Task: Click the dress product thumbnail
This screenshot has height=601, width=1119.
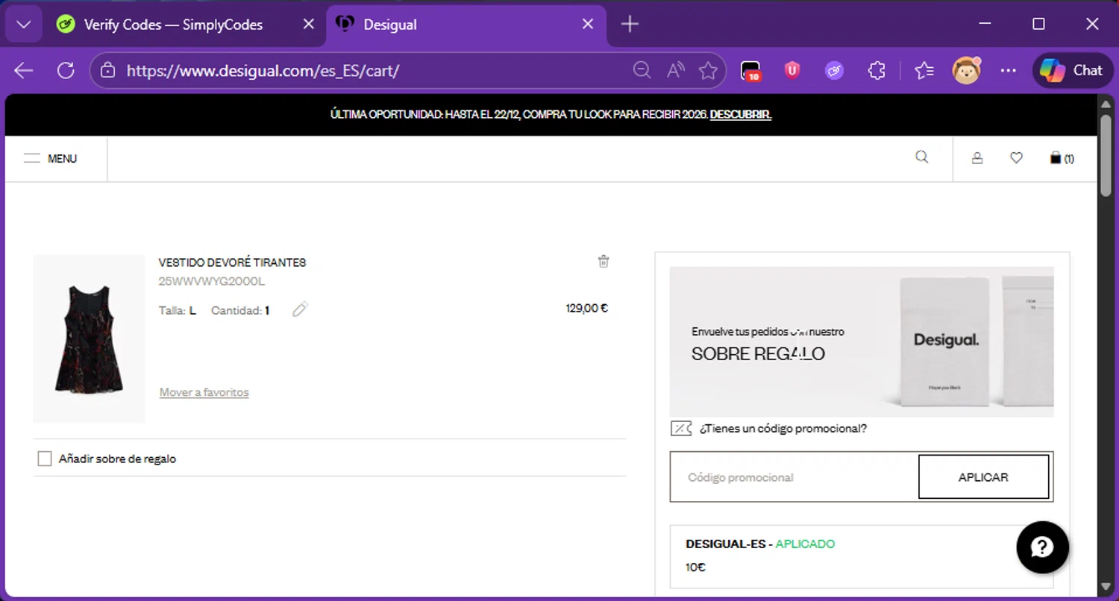Action: (89, 339)
